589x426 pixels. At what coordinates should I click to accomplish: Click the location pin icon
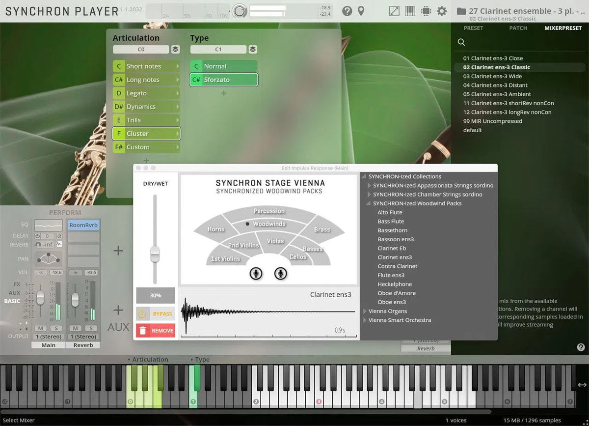pos(361,11)
